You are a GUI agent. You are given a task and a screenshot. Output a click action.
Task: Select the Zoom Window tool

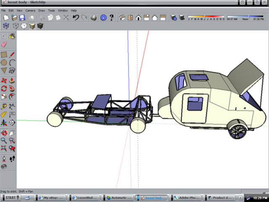click(12, 141)
